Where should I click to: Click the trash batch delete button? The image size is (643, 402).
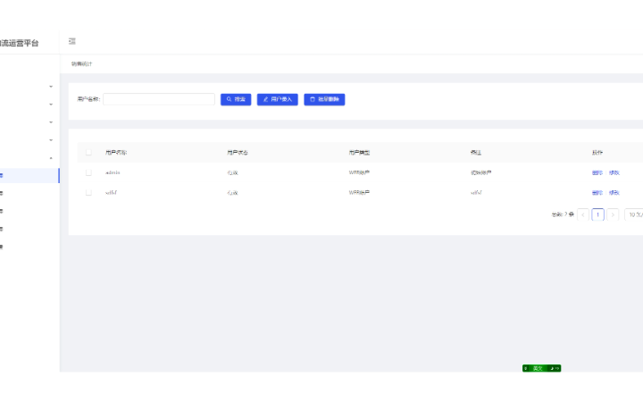tap(324, 99)
